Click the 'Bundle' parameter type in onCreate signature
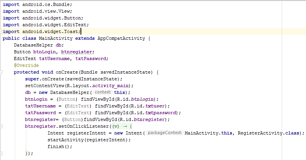 89,72
